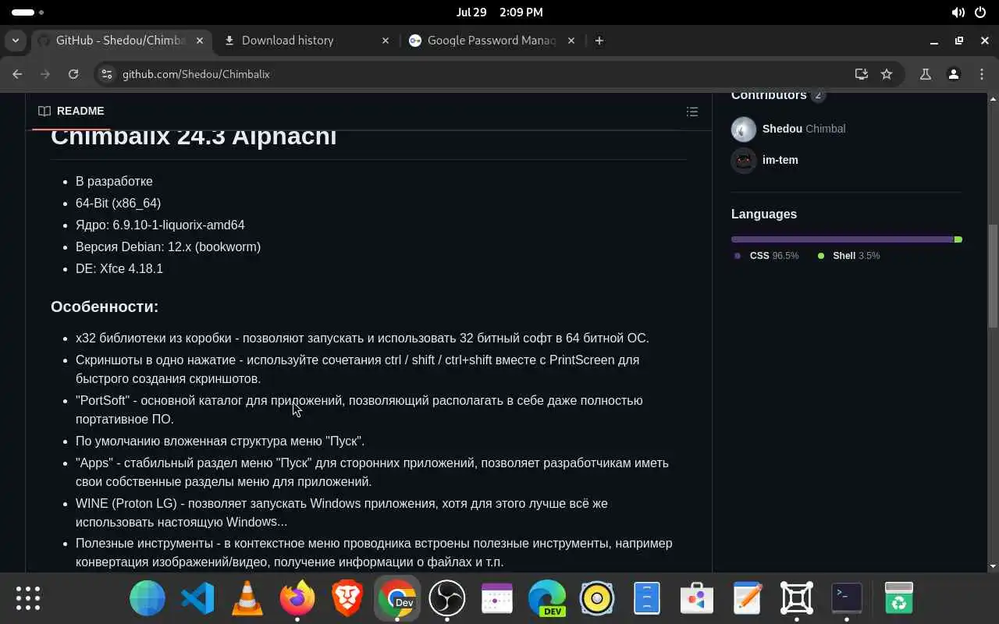Open the Chrome profile avatar
This screenshot has height=624, width=999.
(x=953, y=74)
